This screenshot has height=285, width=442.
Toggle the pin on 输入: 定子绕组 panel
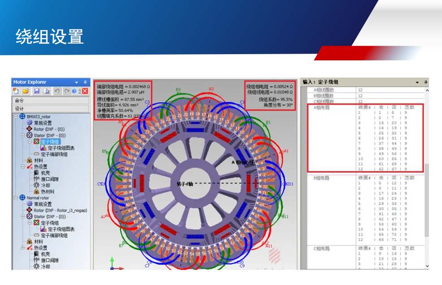click(x=425, y=82)
